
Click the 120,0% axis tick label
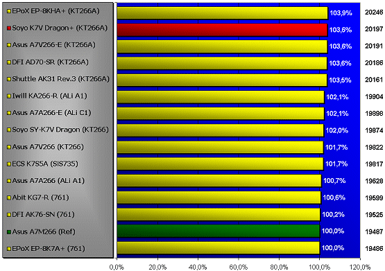click(360, 267)
